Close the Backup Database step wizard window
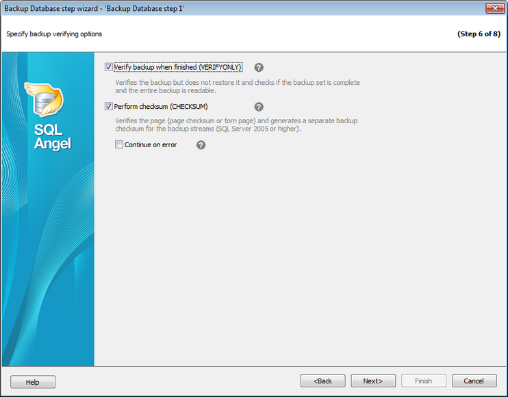The width and height of the screenshot is (508, 397). [495, 8]
